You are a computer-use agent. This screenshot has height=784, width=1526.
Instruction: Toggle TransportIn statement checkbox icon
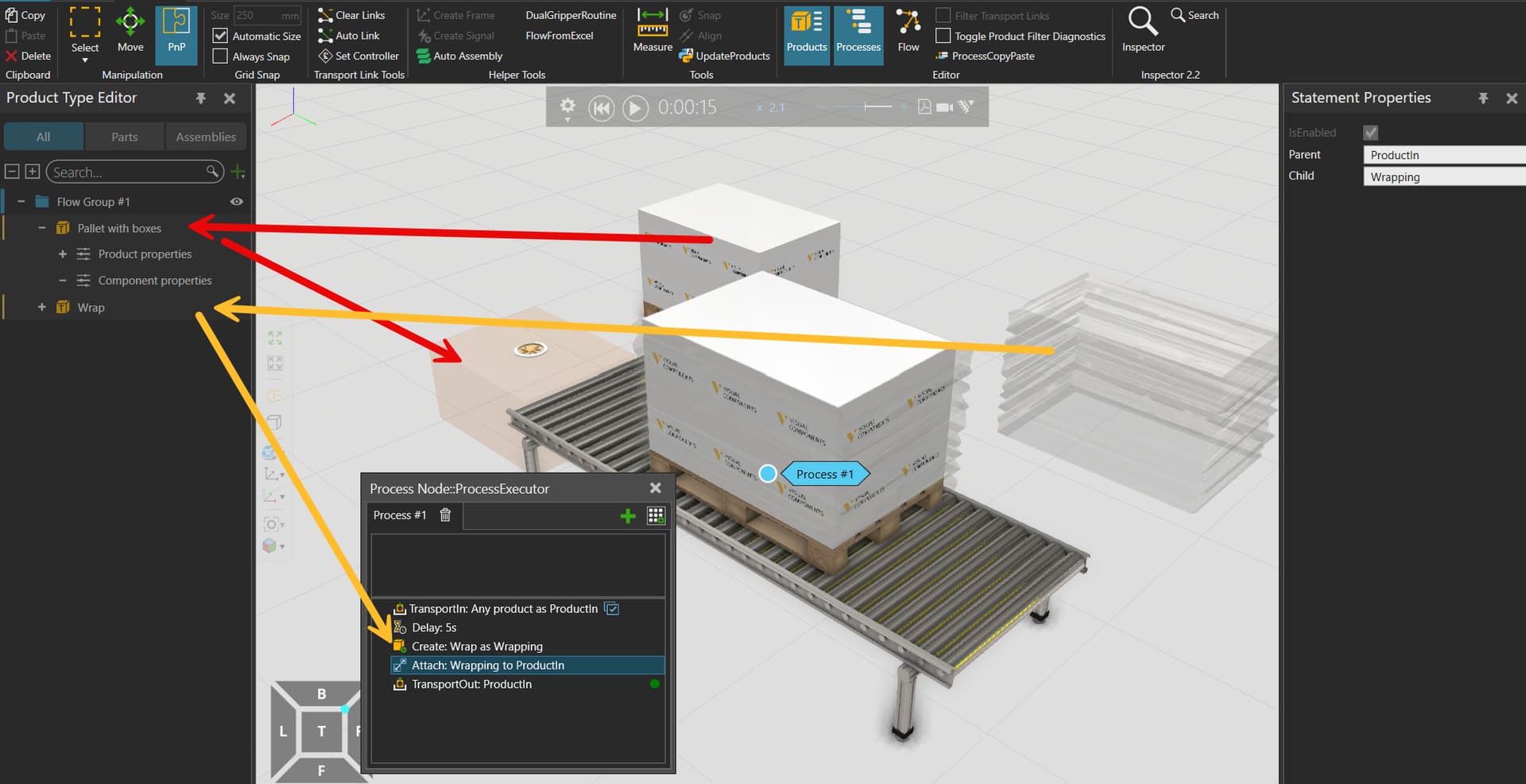pos(612,608)
